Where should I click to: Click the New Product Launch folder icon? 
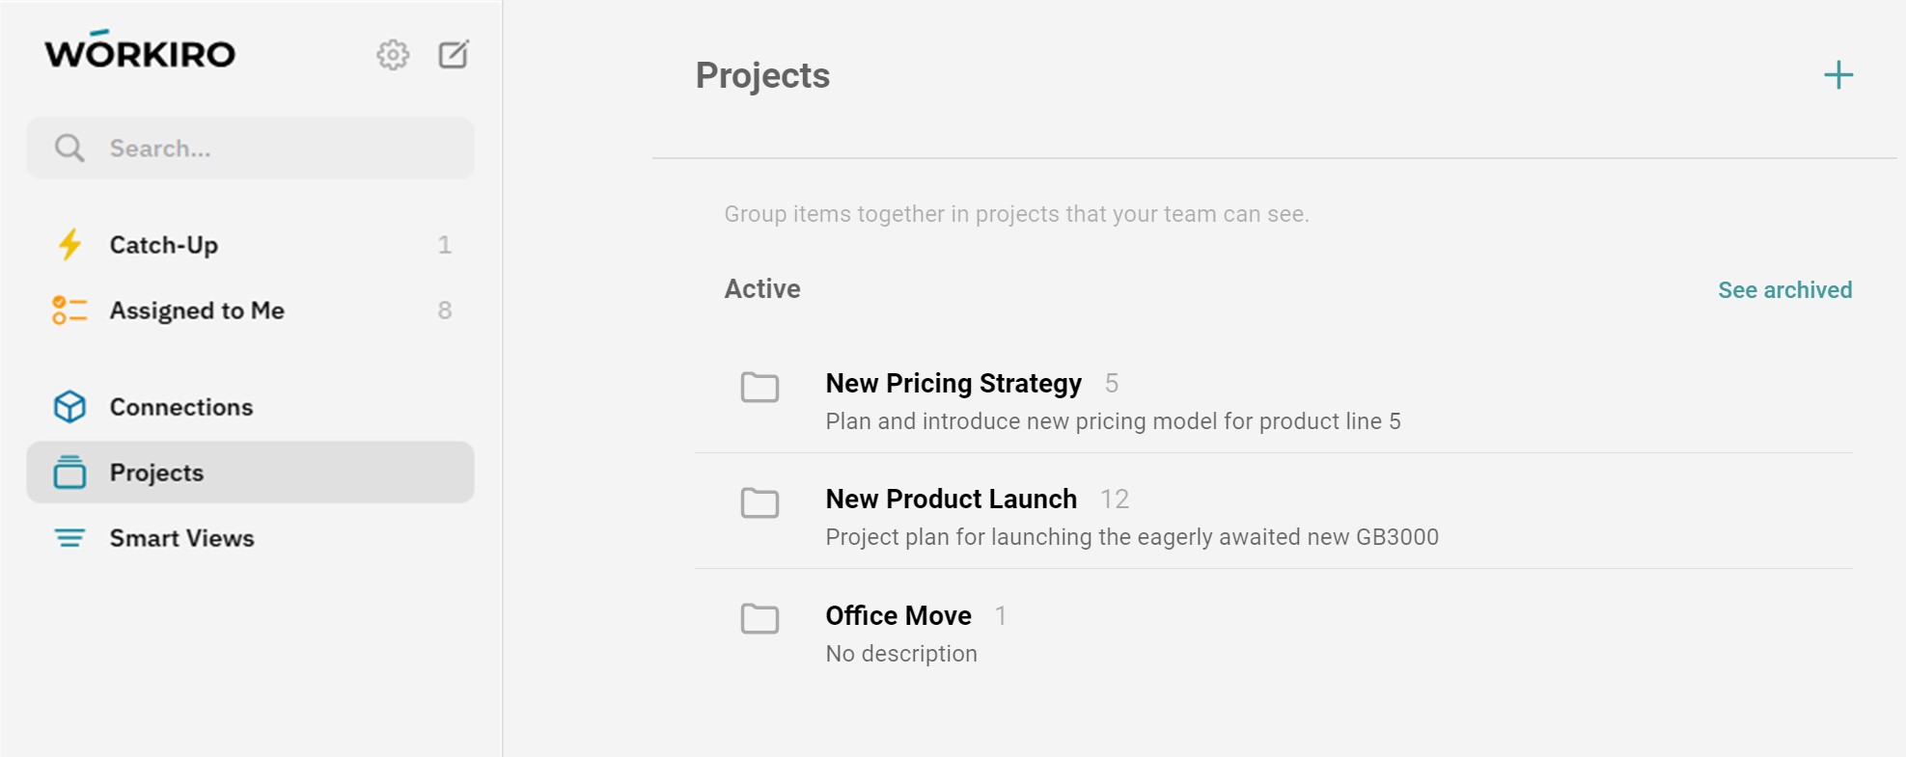[760, 502]
